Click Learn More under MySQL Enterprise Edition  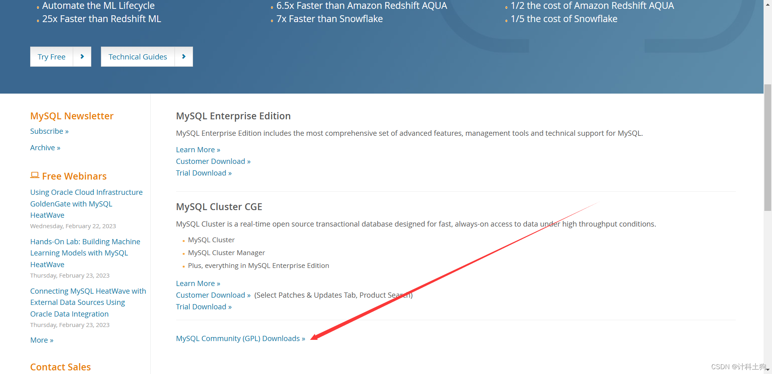coord(198,150)
